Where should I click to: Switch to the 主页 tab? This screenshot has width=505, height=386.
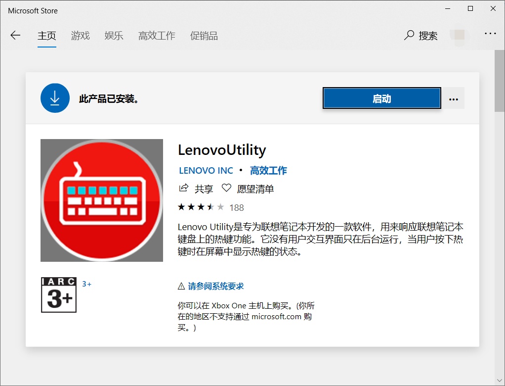pyautogui.click(x=47, y=36)
